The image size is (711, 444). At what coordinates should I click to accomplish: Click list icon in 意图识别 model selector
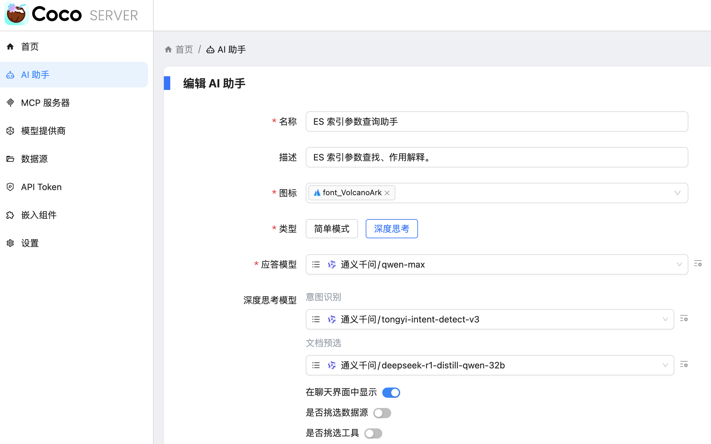click(x=316, y=319)
